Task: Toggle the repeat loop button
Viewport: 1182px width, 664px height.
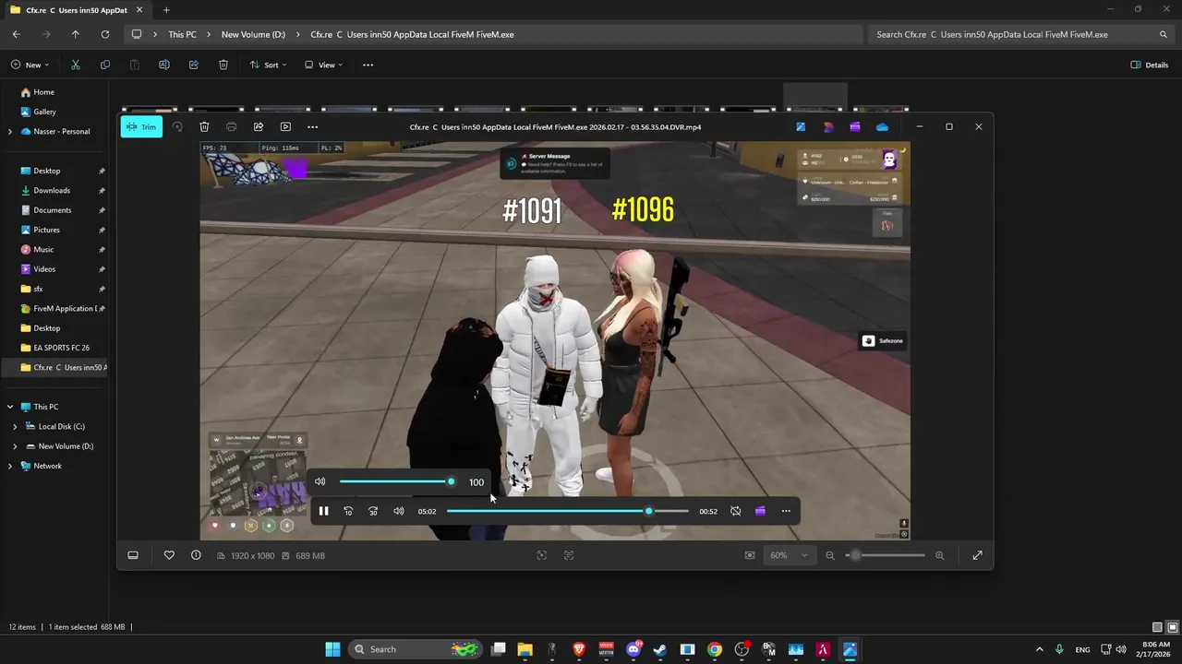Action: pos(735,511)
